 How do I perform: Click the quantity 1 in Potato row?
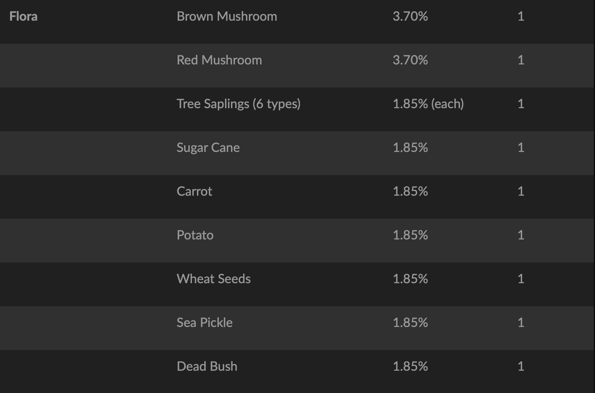pos(521,235)
